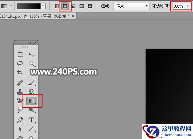Viewport: 193px width, 139px height.
Task: Select the Pen tool
Action: pyautogui.click(x=20, y=120)
